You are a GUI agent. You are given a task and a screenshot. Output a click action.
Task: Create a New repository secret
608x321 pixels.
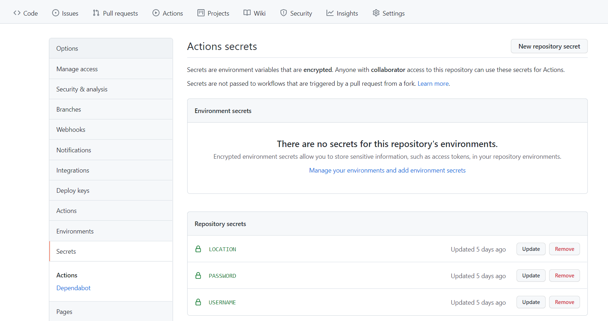pyautogui.click(x=549, y=46)
